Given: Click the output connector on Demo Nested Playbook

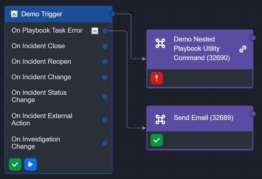Looking at the screenshot, I should point(252,38).
